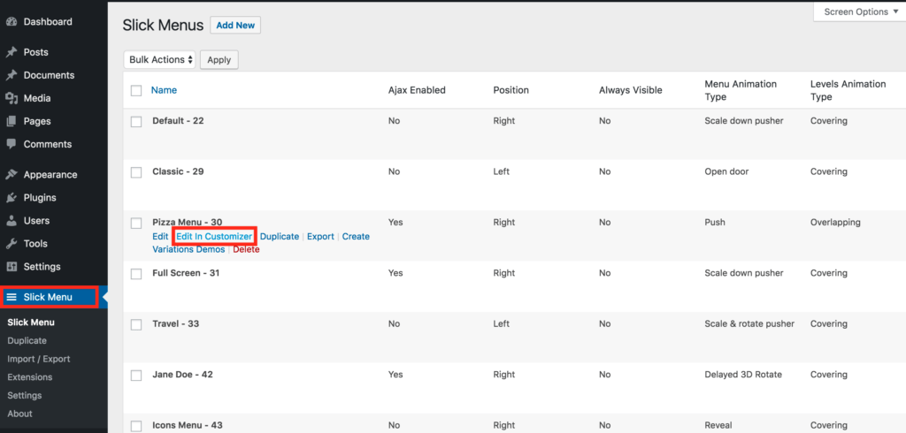This screenshot has height=433, width=906.
Task: Click the Comments bubble icon
Action: coord(12,144)
